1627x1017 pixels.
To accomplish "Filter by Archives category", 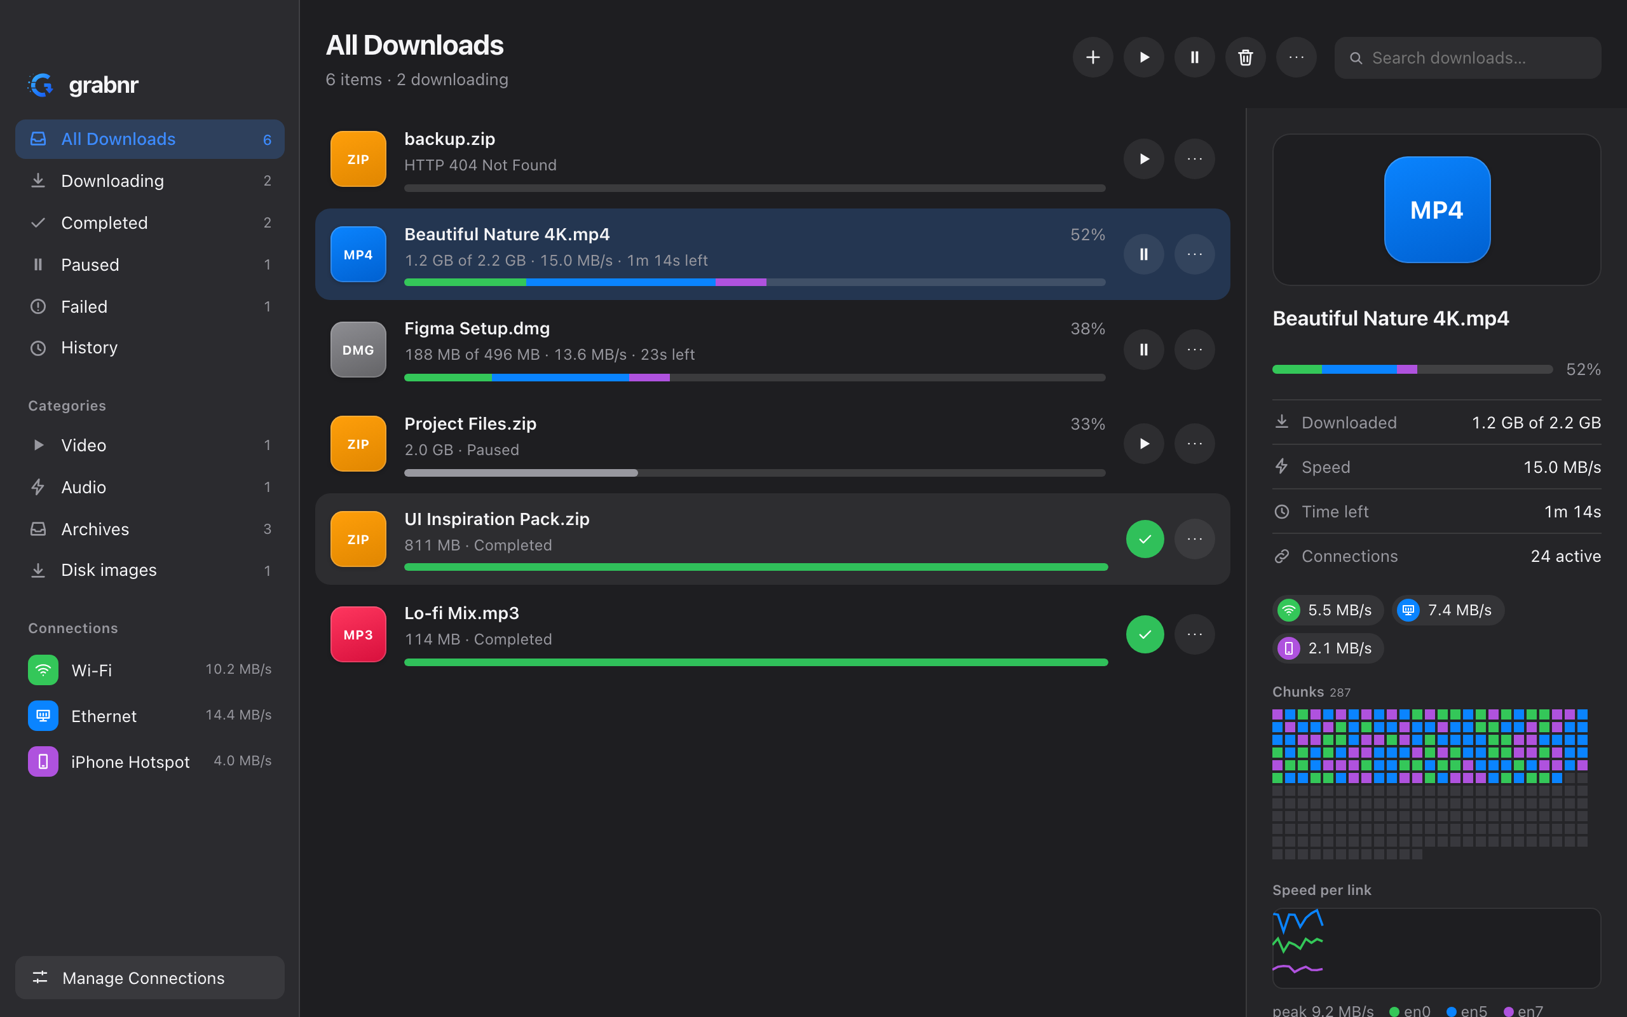I will [150, 529].
